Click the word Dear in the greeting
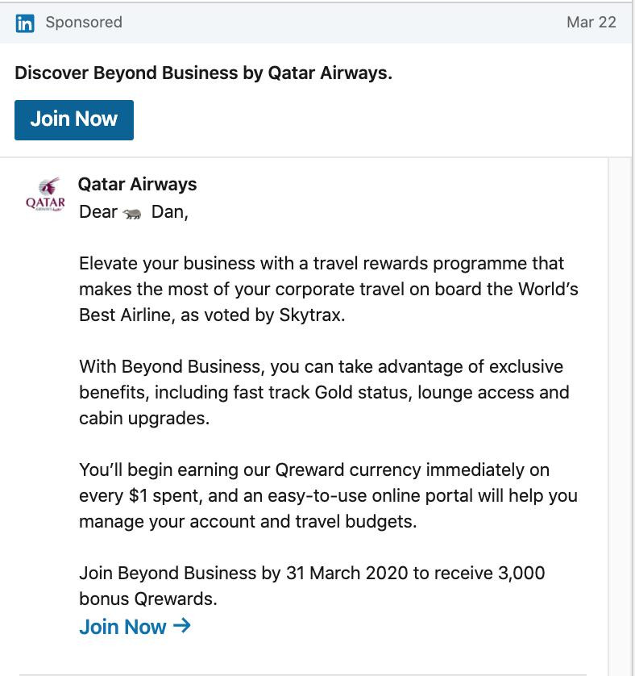Screen dimensions: 635x676 point(98,212)
